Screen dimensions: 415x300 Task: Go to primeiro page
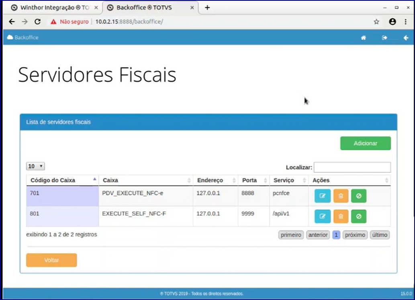(291, 235)
